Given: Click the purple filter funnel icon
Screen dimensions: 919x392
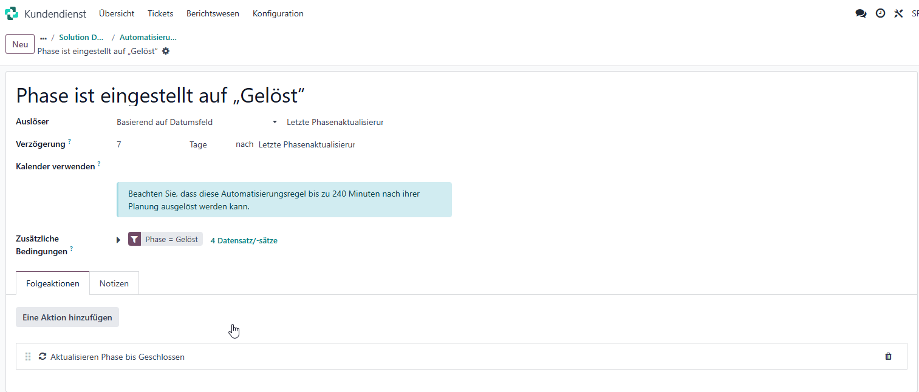Looking at the screenshot, I should pyautogui.click(x=135, y=239).
